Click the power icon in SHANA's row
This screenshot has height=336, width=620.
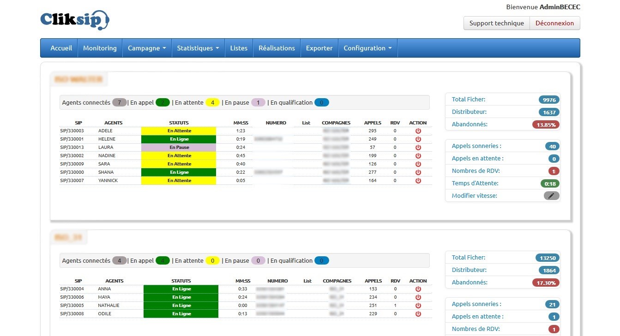pos(418,172)
